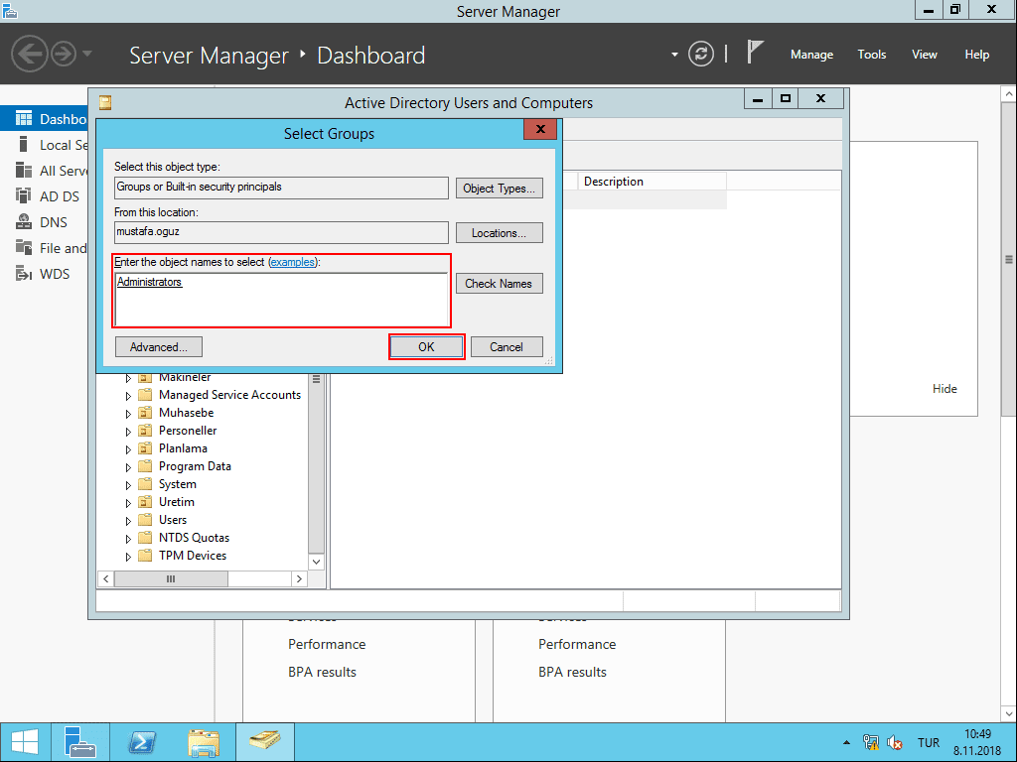Select WDS in the sidebar

(44, 274)
